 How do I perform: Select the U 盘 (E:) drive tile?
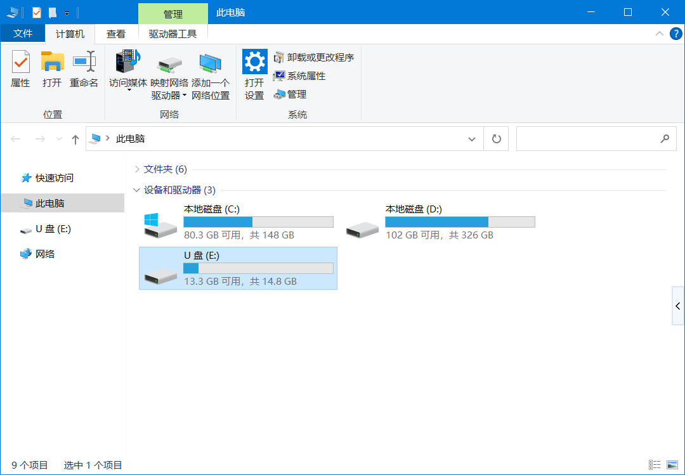(x=238, y=268)
